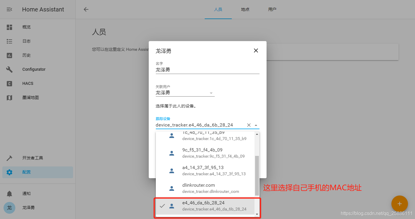Image resolution: width=415 pixels, height=219 pixels.
Task: Open the Configurator menu label
Action: pyautogui.click(x=34, y=69)
